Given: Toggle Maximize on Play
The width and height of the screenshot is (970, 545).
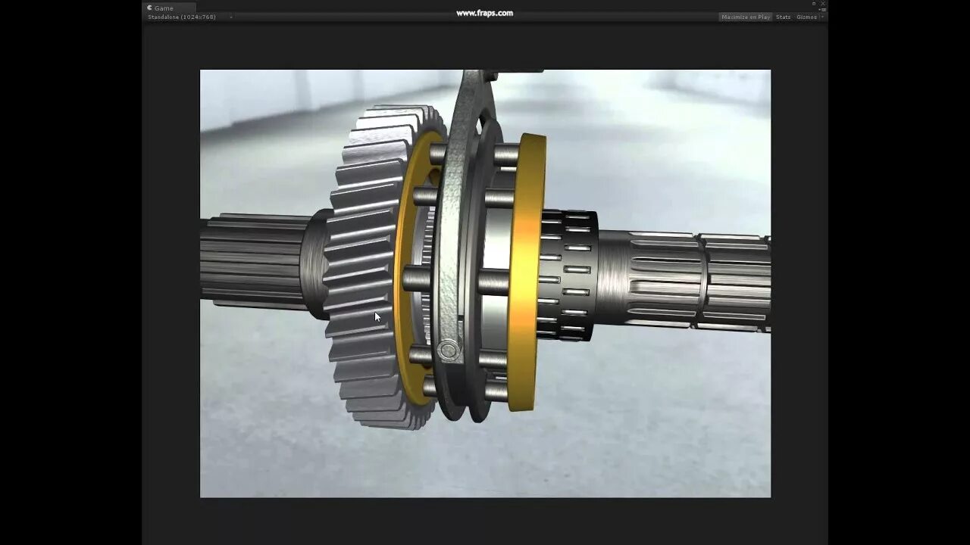Looking at the screenshot, I should tap(746, 17).
